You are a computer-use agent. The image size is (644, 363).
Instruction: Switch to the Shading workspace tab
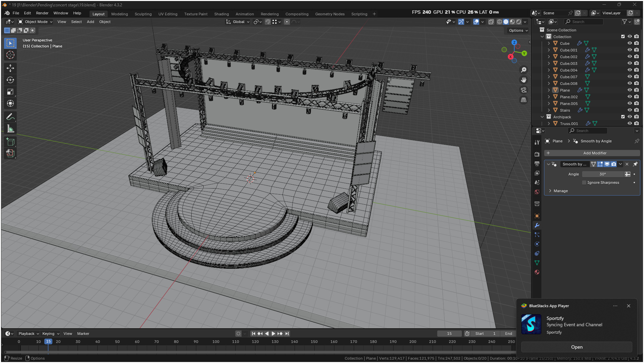pyautogui.click(x=221, y=14)
